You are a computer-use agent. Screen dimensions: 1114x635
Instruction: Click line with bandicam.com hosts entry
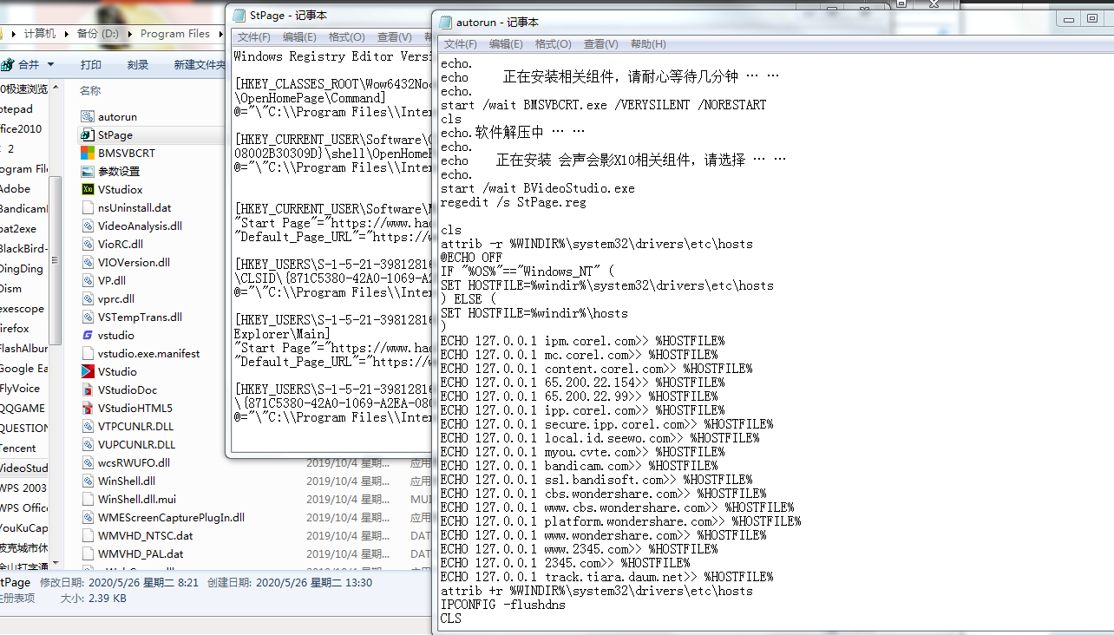[579, 466]
